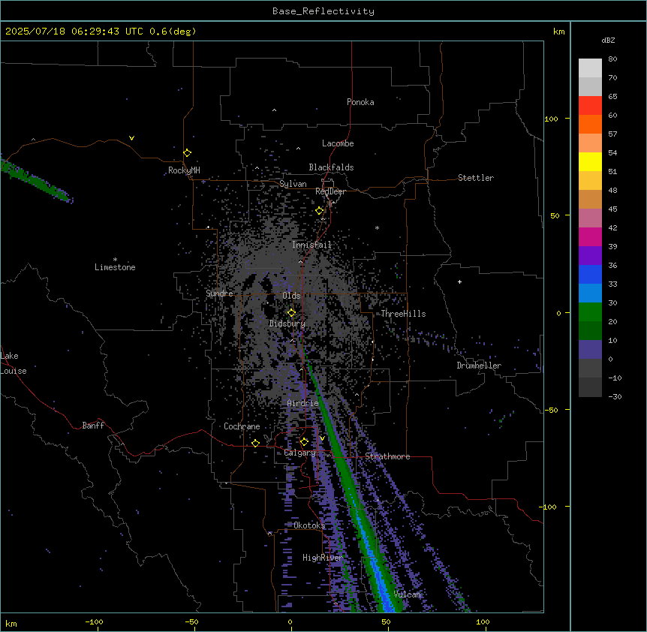Click the RedDeer city label
The image size is (647, 632).
click(330, 191)
